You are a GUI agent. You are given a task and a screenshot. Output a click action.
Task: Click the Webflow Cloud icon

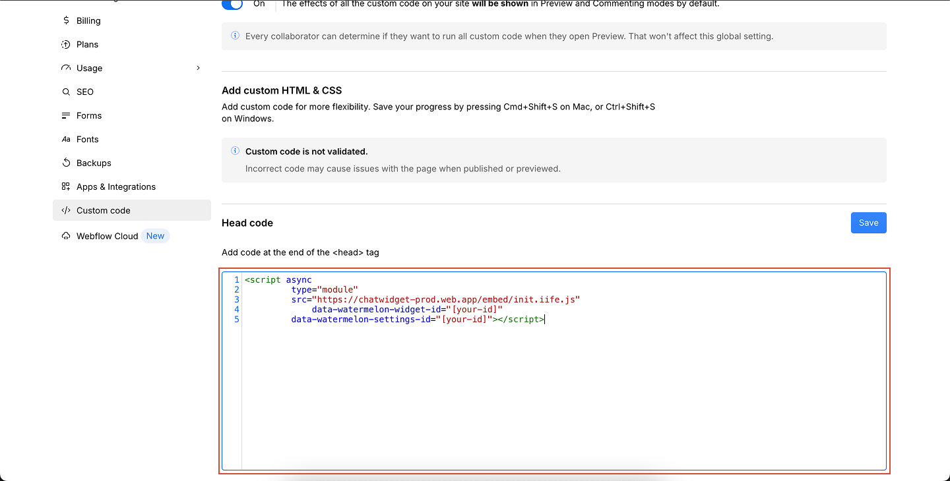(66, 236)
